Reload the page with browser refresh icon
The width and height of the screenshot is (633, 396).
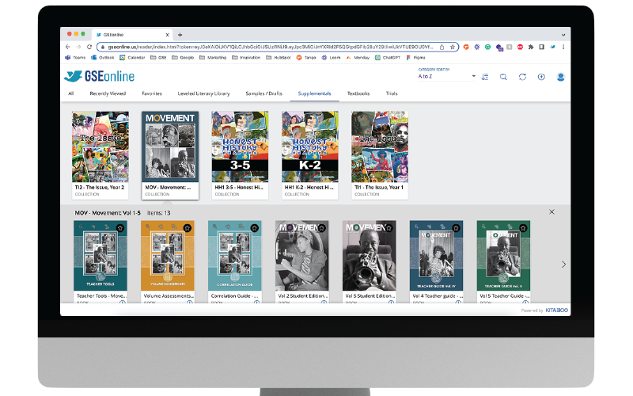[89, 47]
